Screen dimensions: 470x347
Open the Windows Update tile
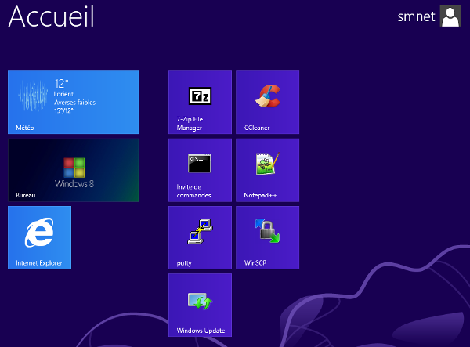200,305
